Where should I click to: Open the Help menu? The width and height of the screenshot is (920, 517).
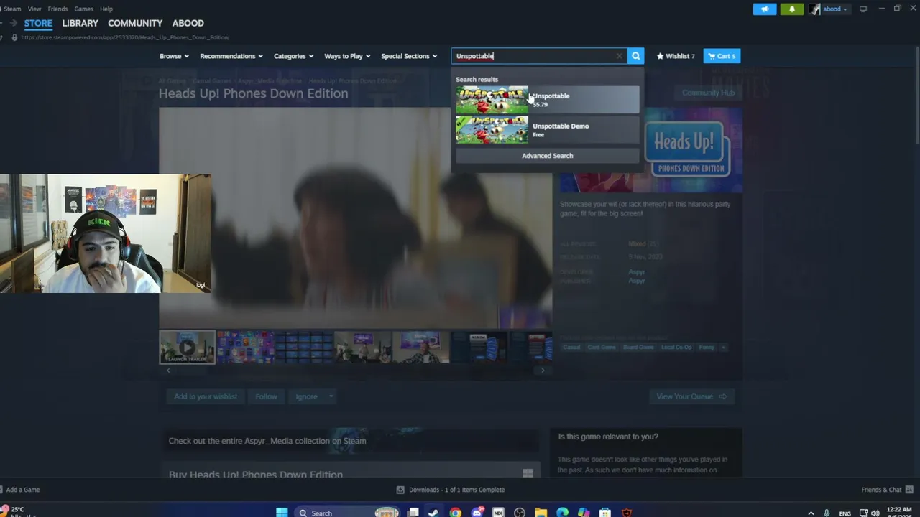click(106, 9)
